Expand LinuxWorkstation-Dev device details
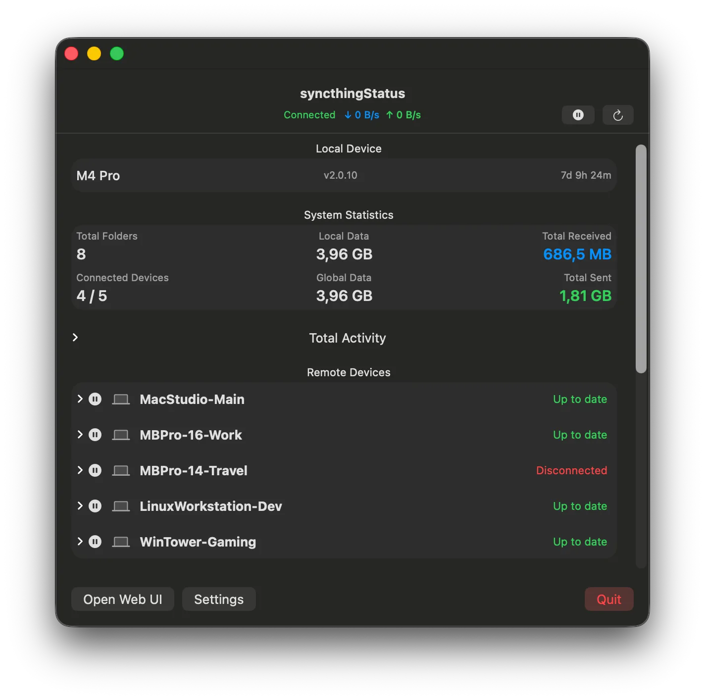This screenshot has width=705, height=700. pos(80,505)
